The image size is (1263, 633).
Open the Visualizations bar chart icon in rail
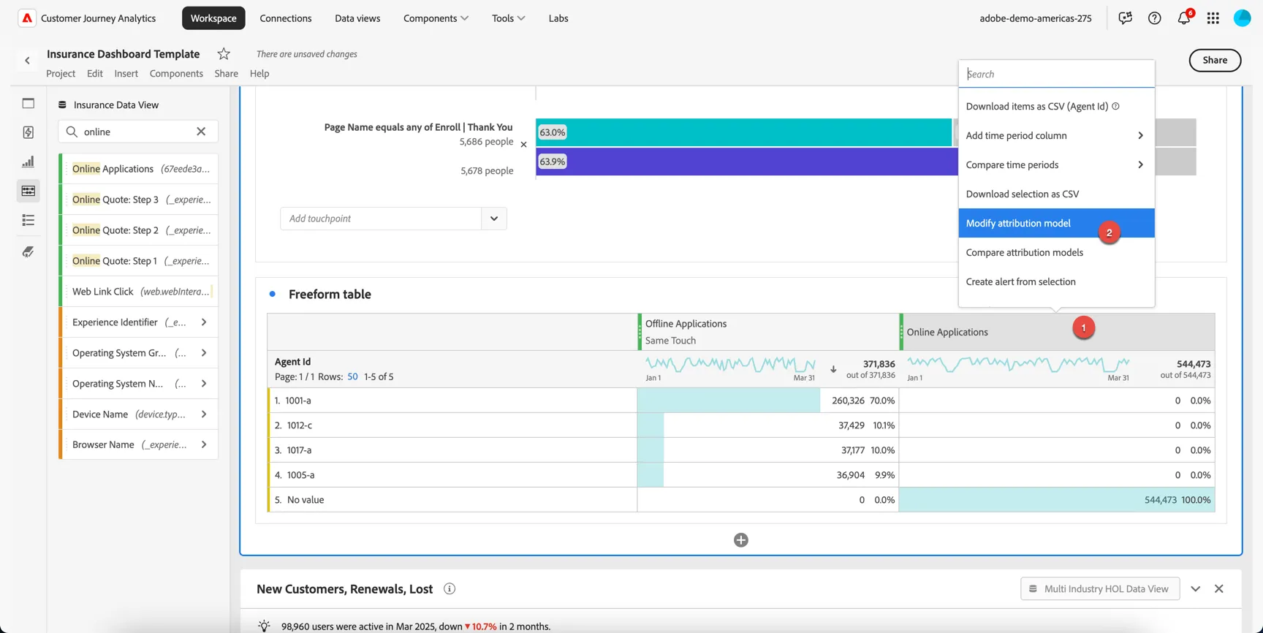29,162
